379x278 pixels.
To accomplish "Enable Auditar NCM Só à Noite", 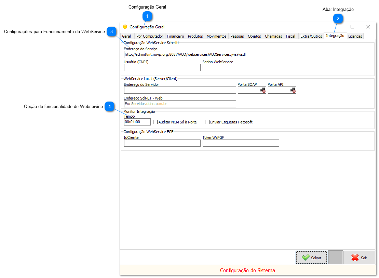I will point(155,122).
